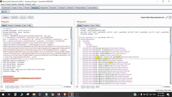Collapse value fold at response line 33
172x97 pixels.
(x=80, y=44)
